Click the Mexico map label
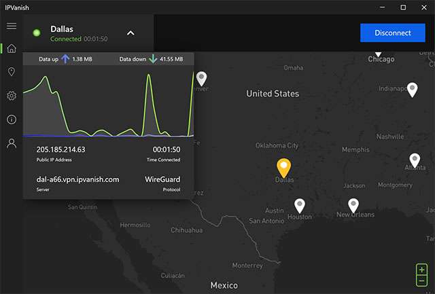Screen dimensions: 435x294 pyautogui.click(x=224, y=285)
